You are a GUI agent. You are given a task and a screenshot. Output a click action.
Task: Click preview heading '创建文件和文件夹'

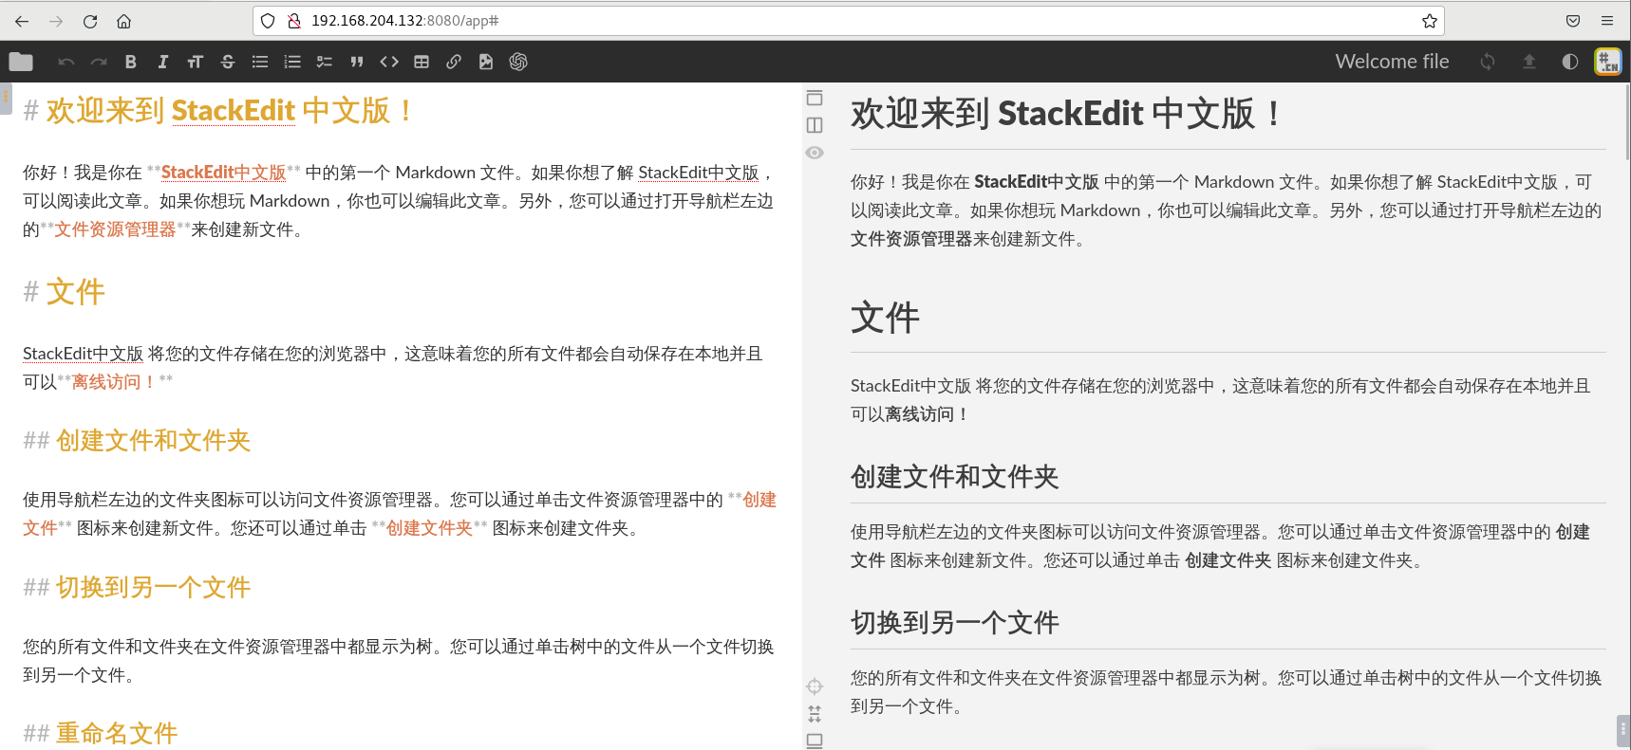coord(954,477)
